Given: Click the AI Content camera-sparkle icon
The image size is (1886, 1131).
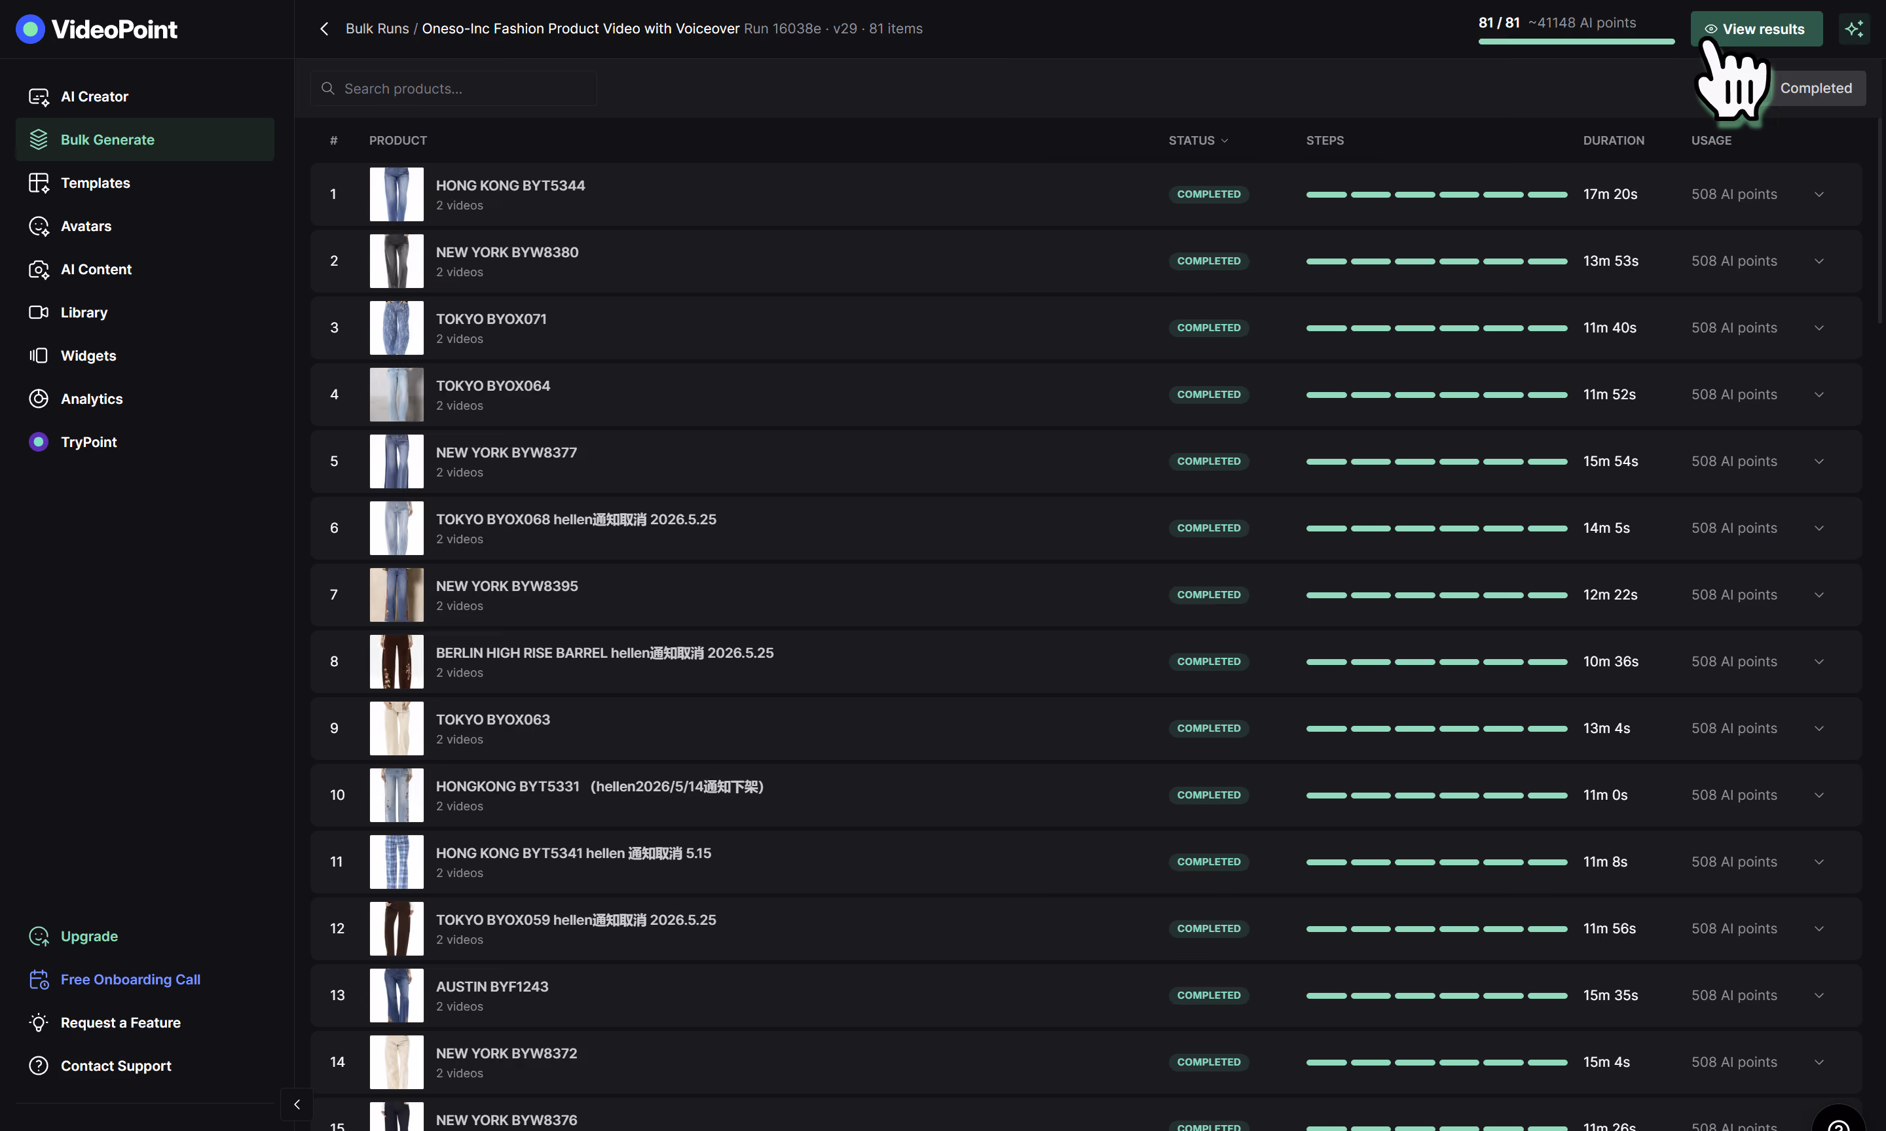Looking at the screenshot, I should 38,269.
